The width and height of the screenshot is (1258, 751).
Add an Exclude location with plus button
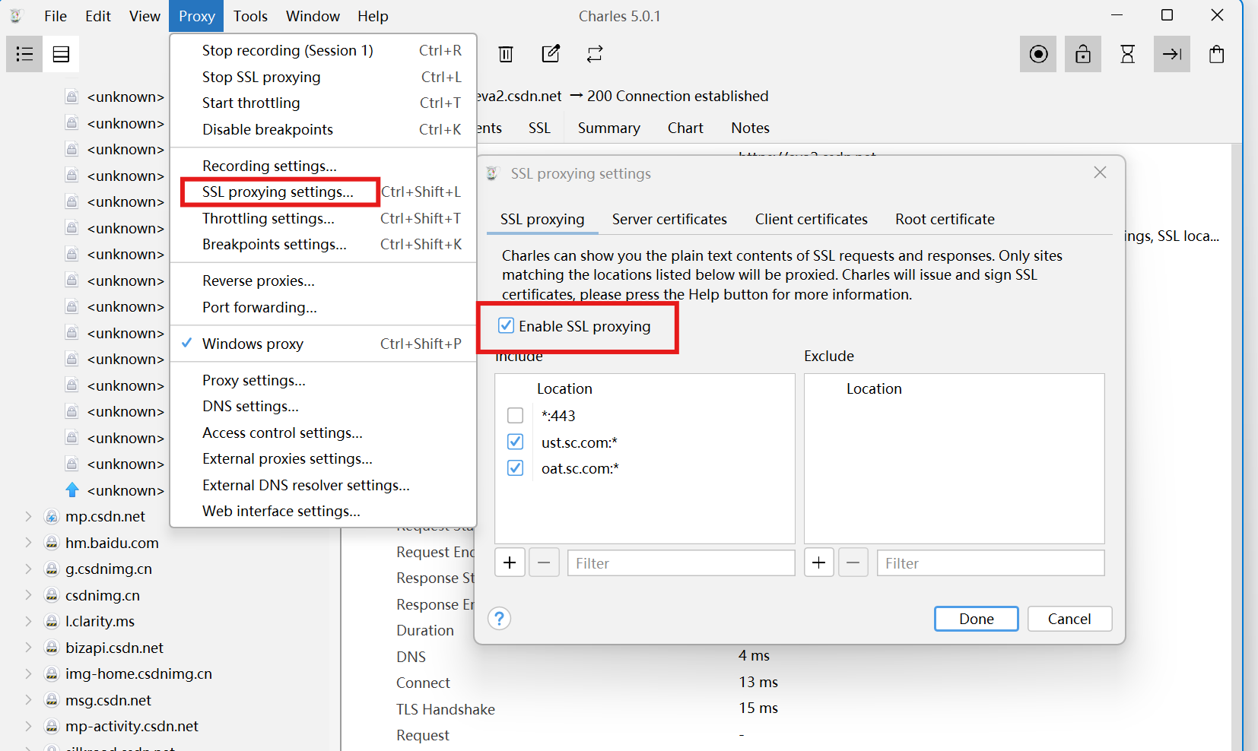tap(819, 562)
